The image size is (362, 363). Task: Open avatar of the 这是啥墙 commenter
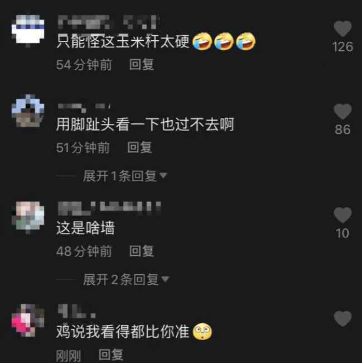(x=28, y=217)
